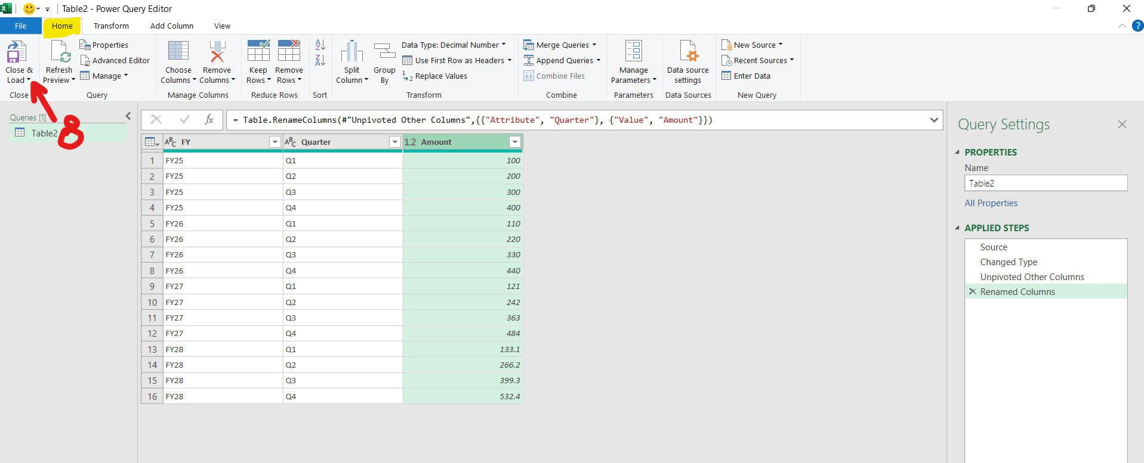Click the 1.2 type icon on the Amount column
Viewport: 1144px width, 463px height.
[x=410, y=142]
